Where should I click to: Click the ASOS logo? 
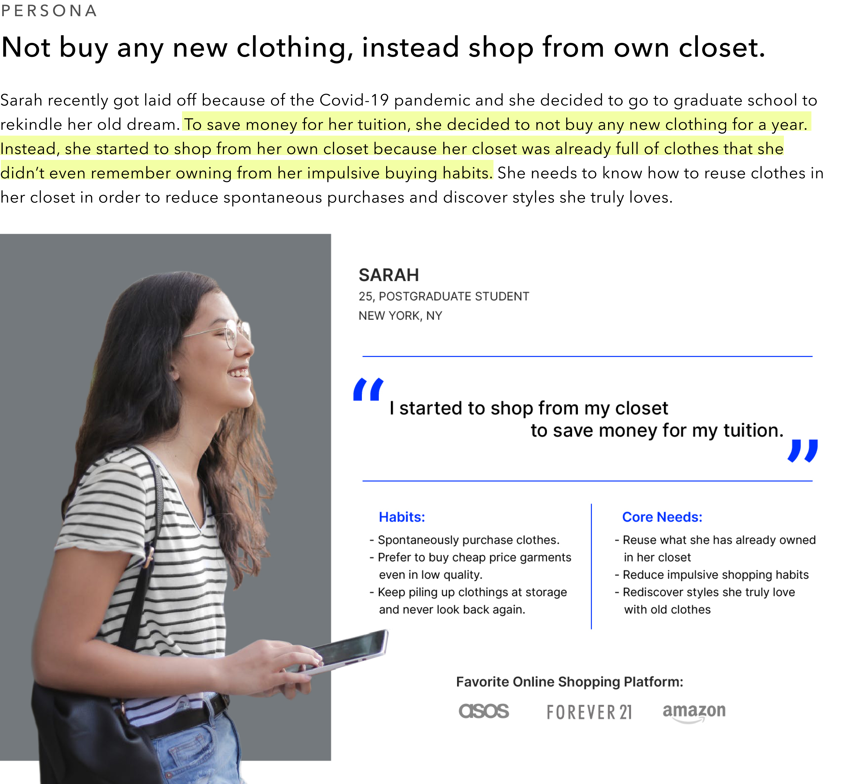point(483,711)
